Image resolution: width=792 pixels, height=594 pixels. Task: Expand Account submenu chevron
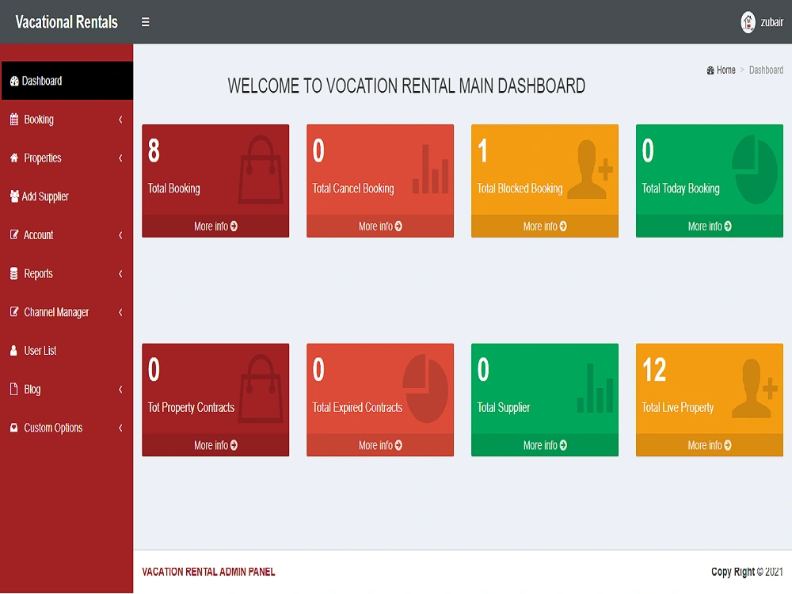tap(120, 235)
